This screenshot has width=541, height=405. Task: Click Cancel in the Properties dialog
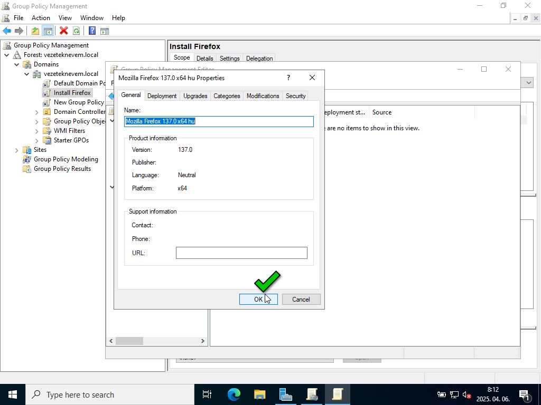(x=301, y=300)
